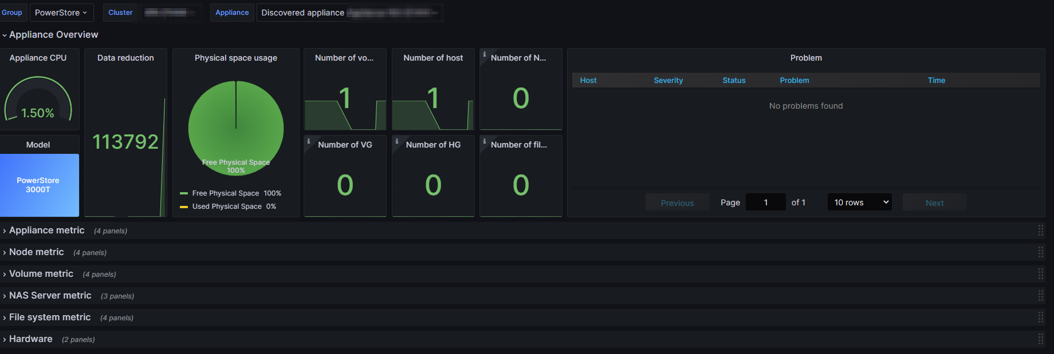Image resolution: width=1054 pixels, height=354 pixels.
Task: Click the Group variable label
Action: 11,13
